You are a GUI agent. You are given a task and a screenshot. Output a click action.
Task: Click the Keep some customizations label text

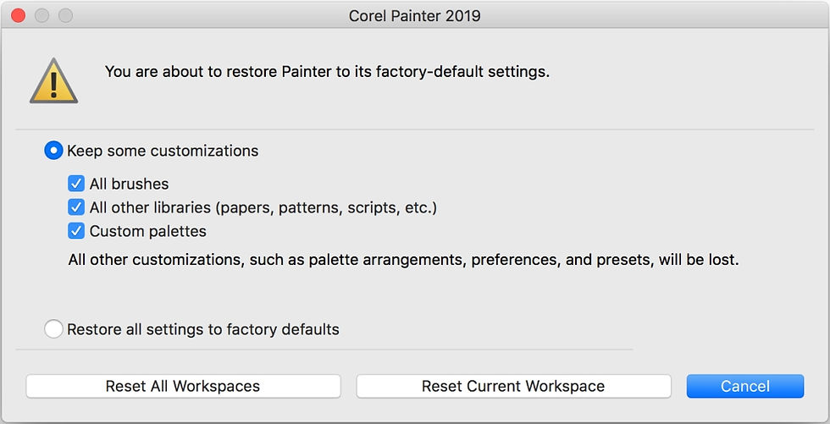click(x=163, y=151)
